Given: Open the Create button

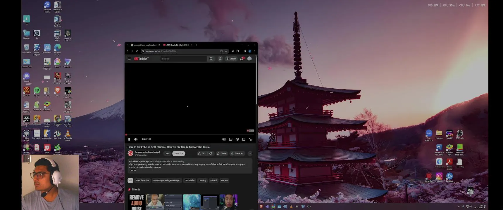Looking at the screenshot, I should click(x=231, y=59).
